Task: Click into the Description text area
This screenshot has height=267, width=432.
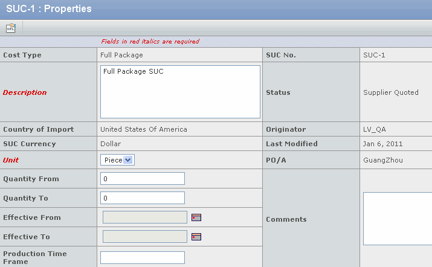Action: pyautogui.click(x=180, y=92)
